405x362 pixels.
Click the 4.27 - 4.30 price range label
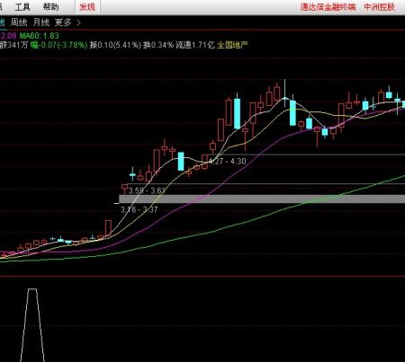[227, 162]
